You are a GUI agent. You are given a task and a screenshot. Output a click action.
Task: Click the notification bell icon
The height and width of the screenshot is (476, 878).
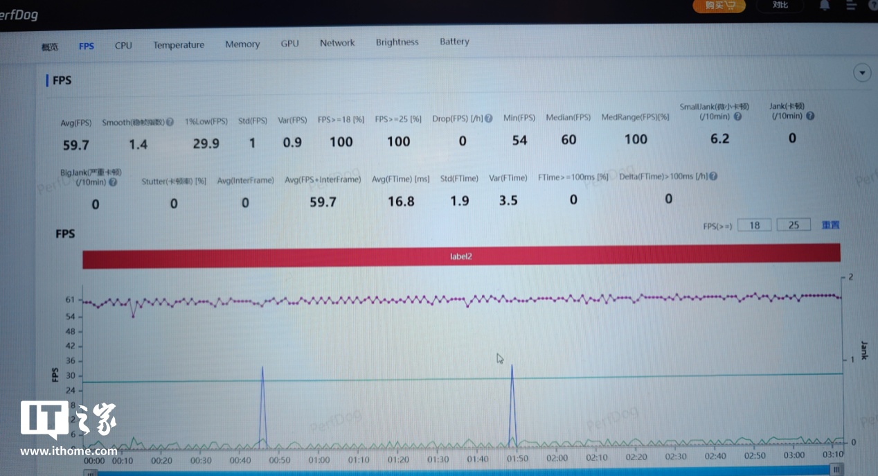(824, 6)
